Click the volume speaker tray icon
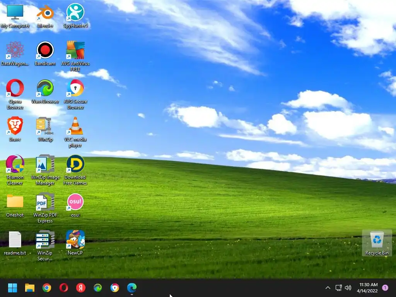Image resolution: width=396 pixels, height=297 pixels. (x=348, y=288)
